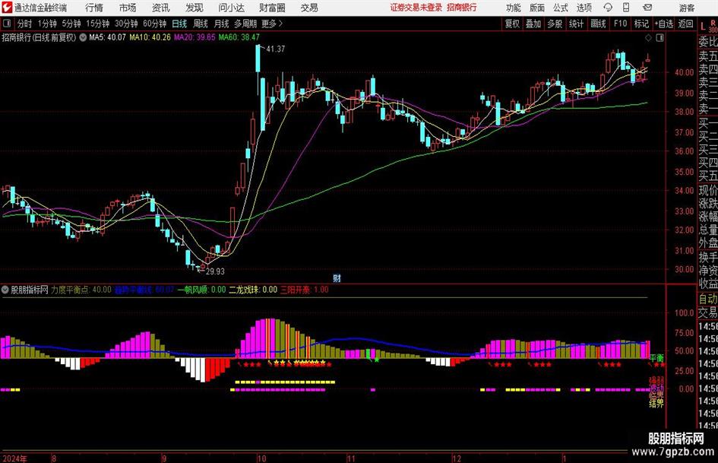The width and height of the screenshot is (718, 463).
Task: Click the 一帆风顺: 0.00 indicator value
Action: point(201,290)
